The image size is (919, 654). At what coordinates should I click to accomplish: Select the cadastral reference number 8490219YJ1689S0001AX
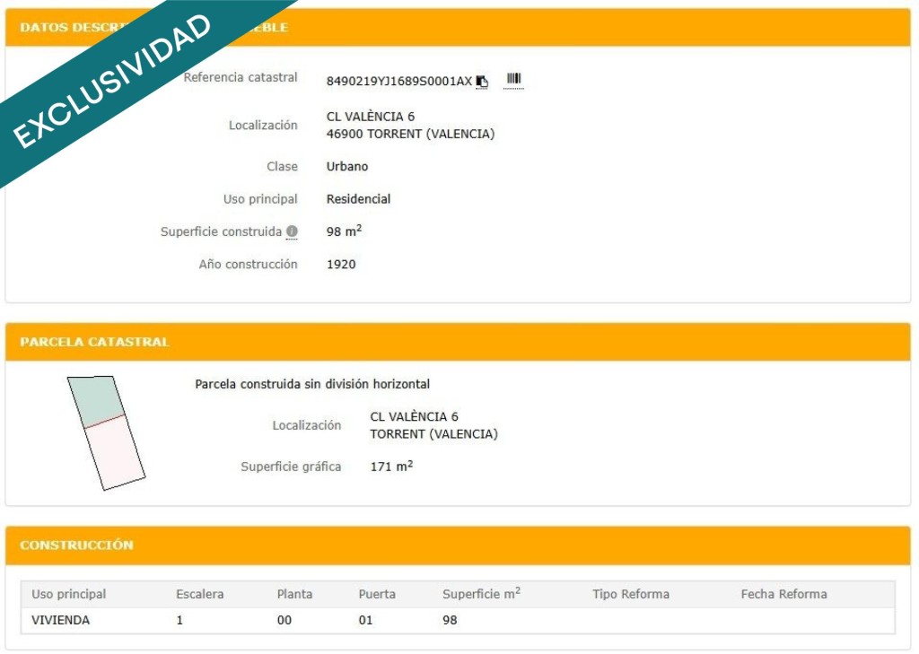point(398,82)
